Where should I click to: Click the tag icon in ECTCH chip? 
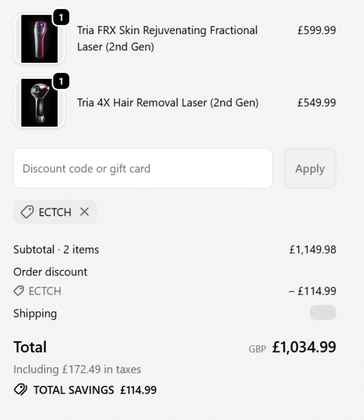(26, 212)
